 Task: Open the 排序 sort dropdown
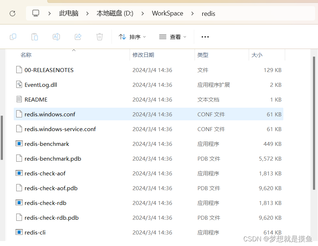pyautogui.click(x=132, y=37)
